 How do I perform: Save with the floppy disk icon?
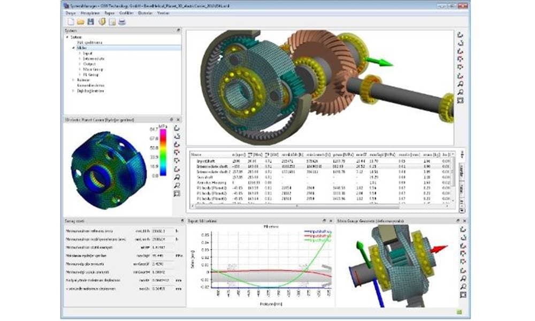91,22
